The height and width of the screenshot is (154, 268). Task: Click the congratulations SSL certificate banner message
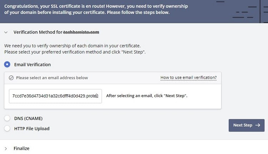(96, 9)
